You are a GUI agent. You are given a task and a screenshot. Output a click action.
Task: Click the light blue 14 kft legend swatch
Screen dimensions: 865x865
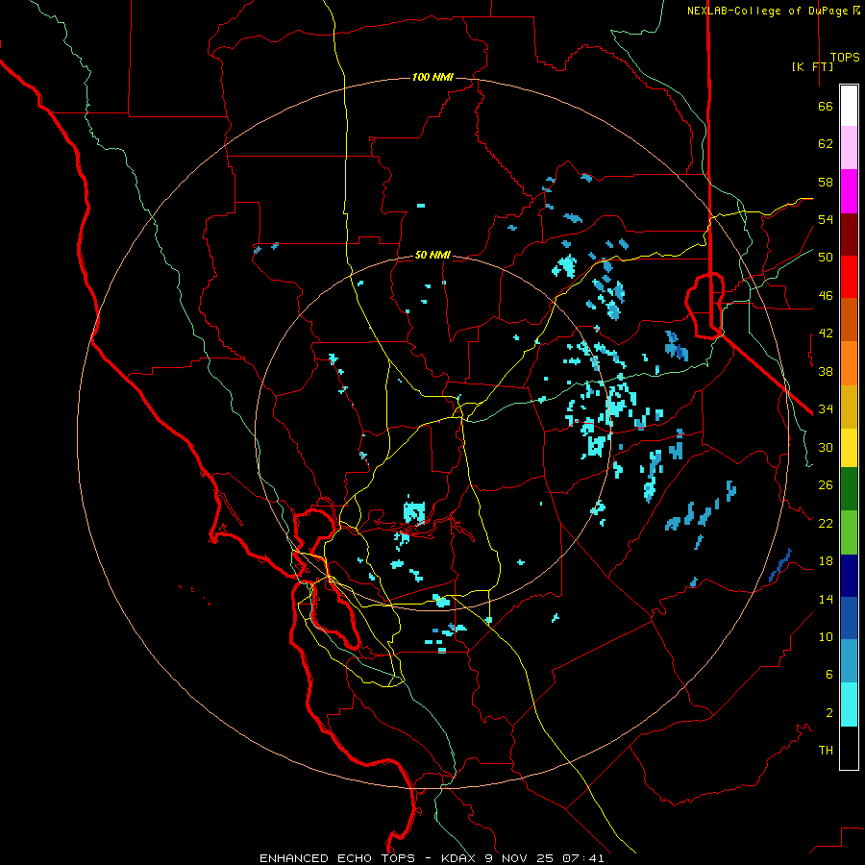coord(849,660)
